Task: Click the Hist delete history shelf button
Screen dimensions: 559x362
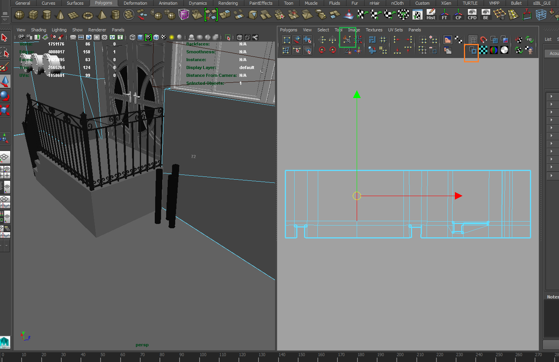Action: pyautogui.click(x=431, y=15)
